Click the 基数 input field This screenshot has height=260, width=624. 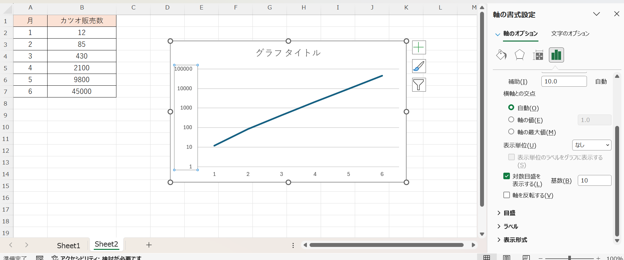(x=594, y=181)
